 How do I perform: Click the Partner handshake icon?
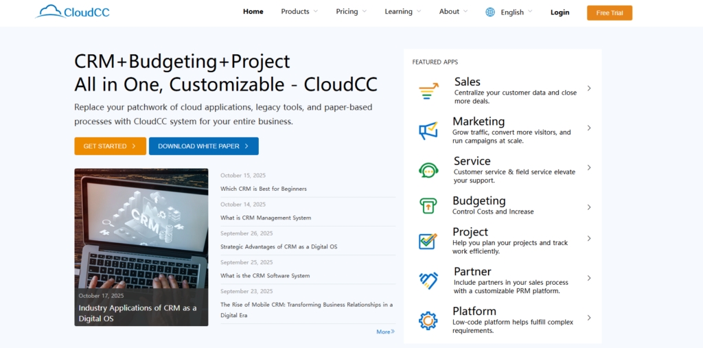click(x=428, y=280)
